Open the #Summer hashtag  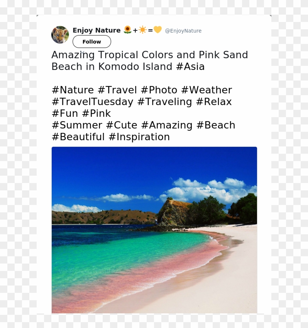(x=77, y=125)
